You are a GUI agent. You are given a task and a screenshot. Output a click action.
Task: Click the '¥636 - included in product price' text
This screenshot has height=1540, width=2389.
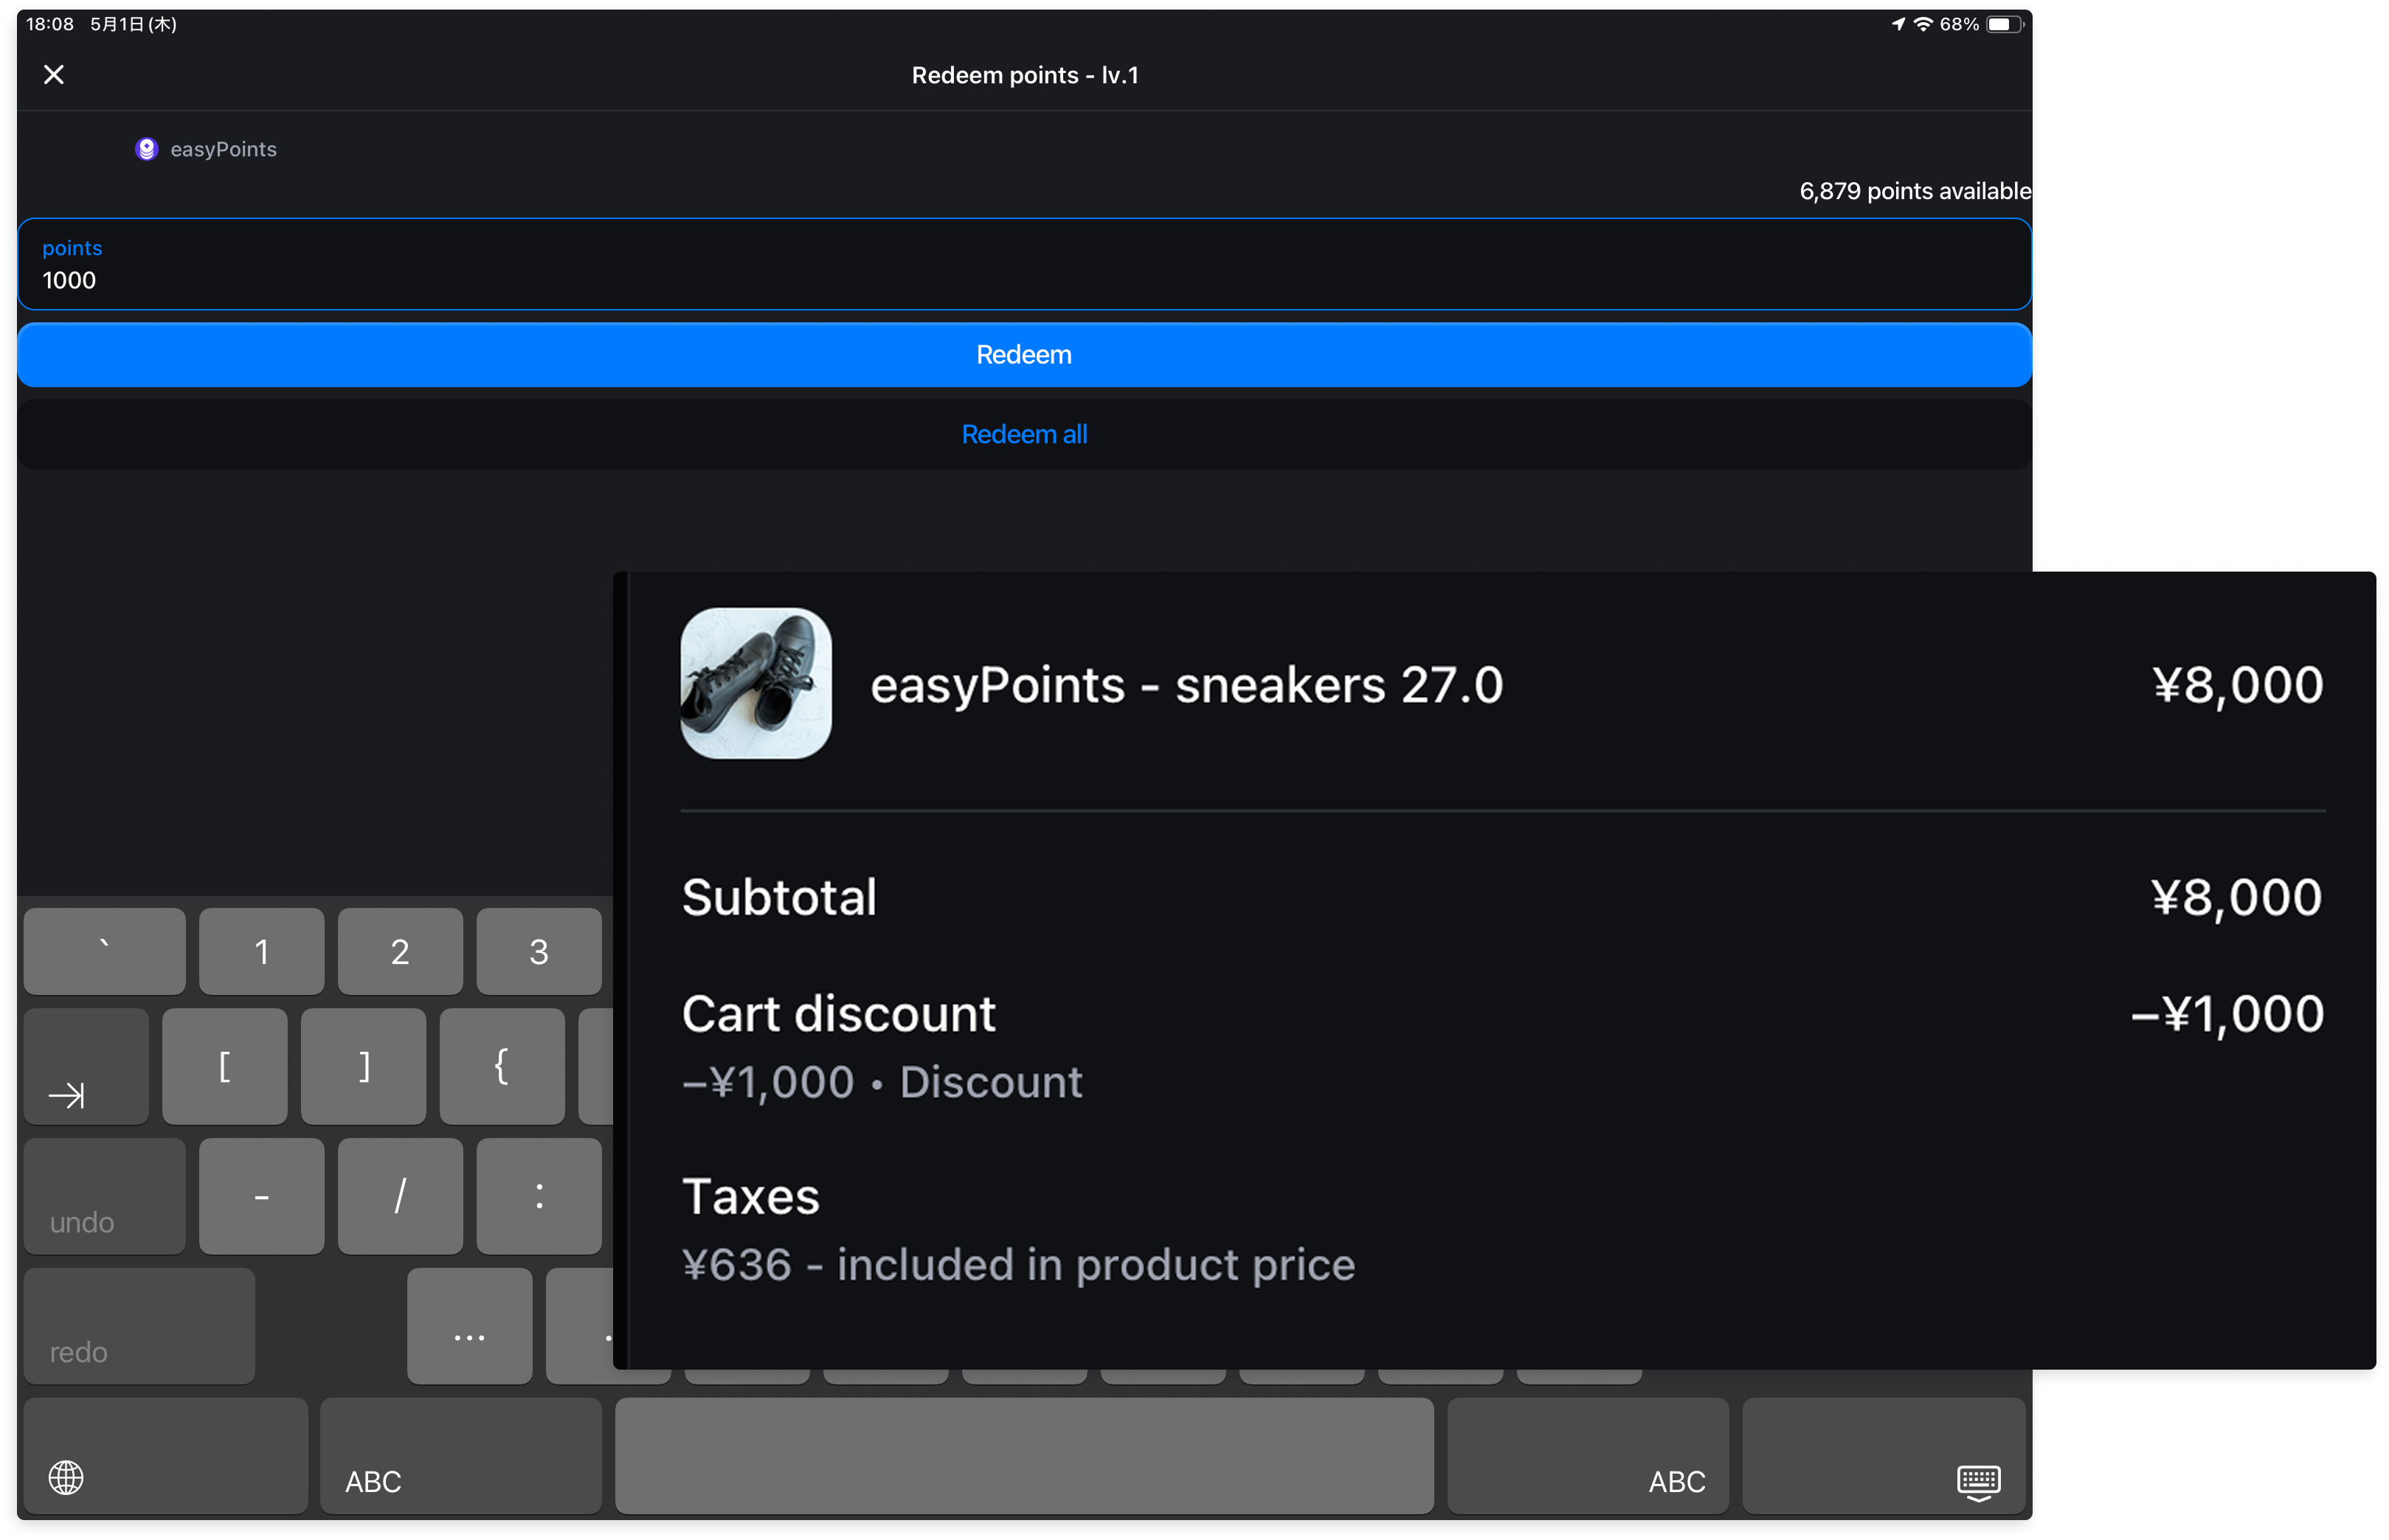[1018, 1265]
